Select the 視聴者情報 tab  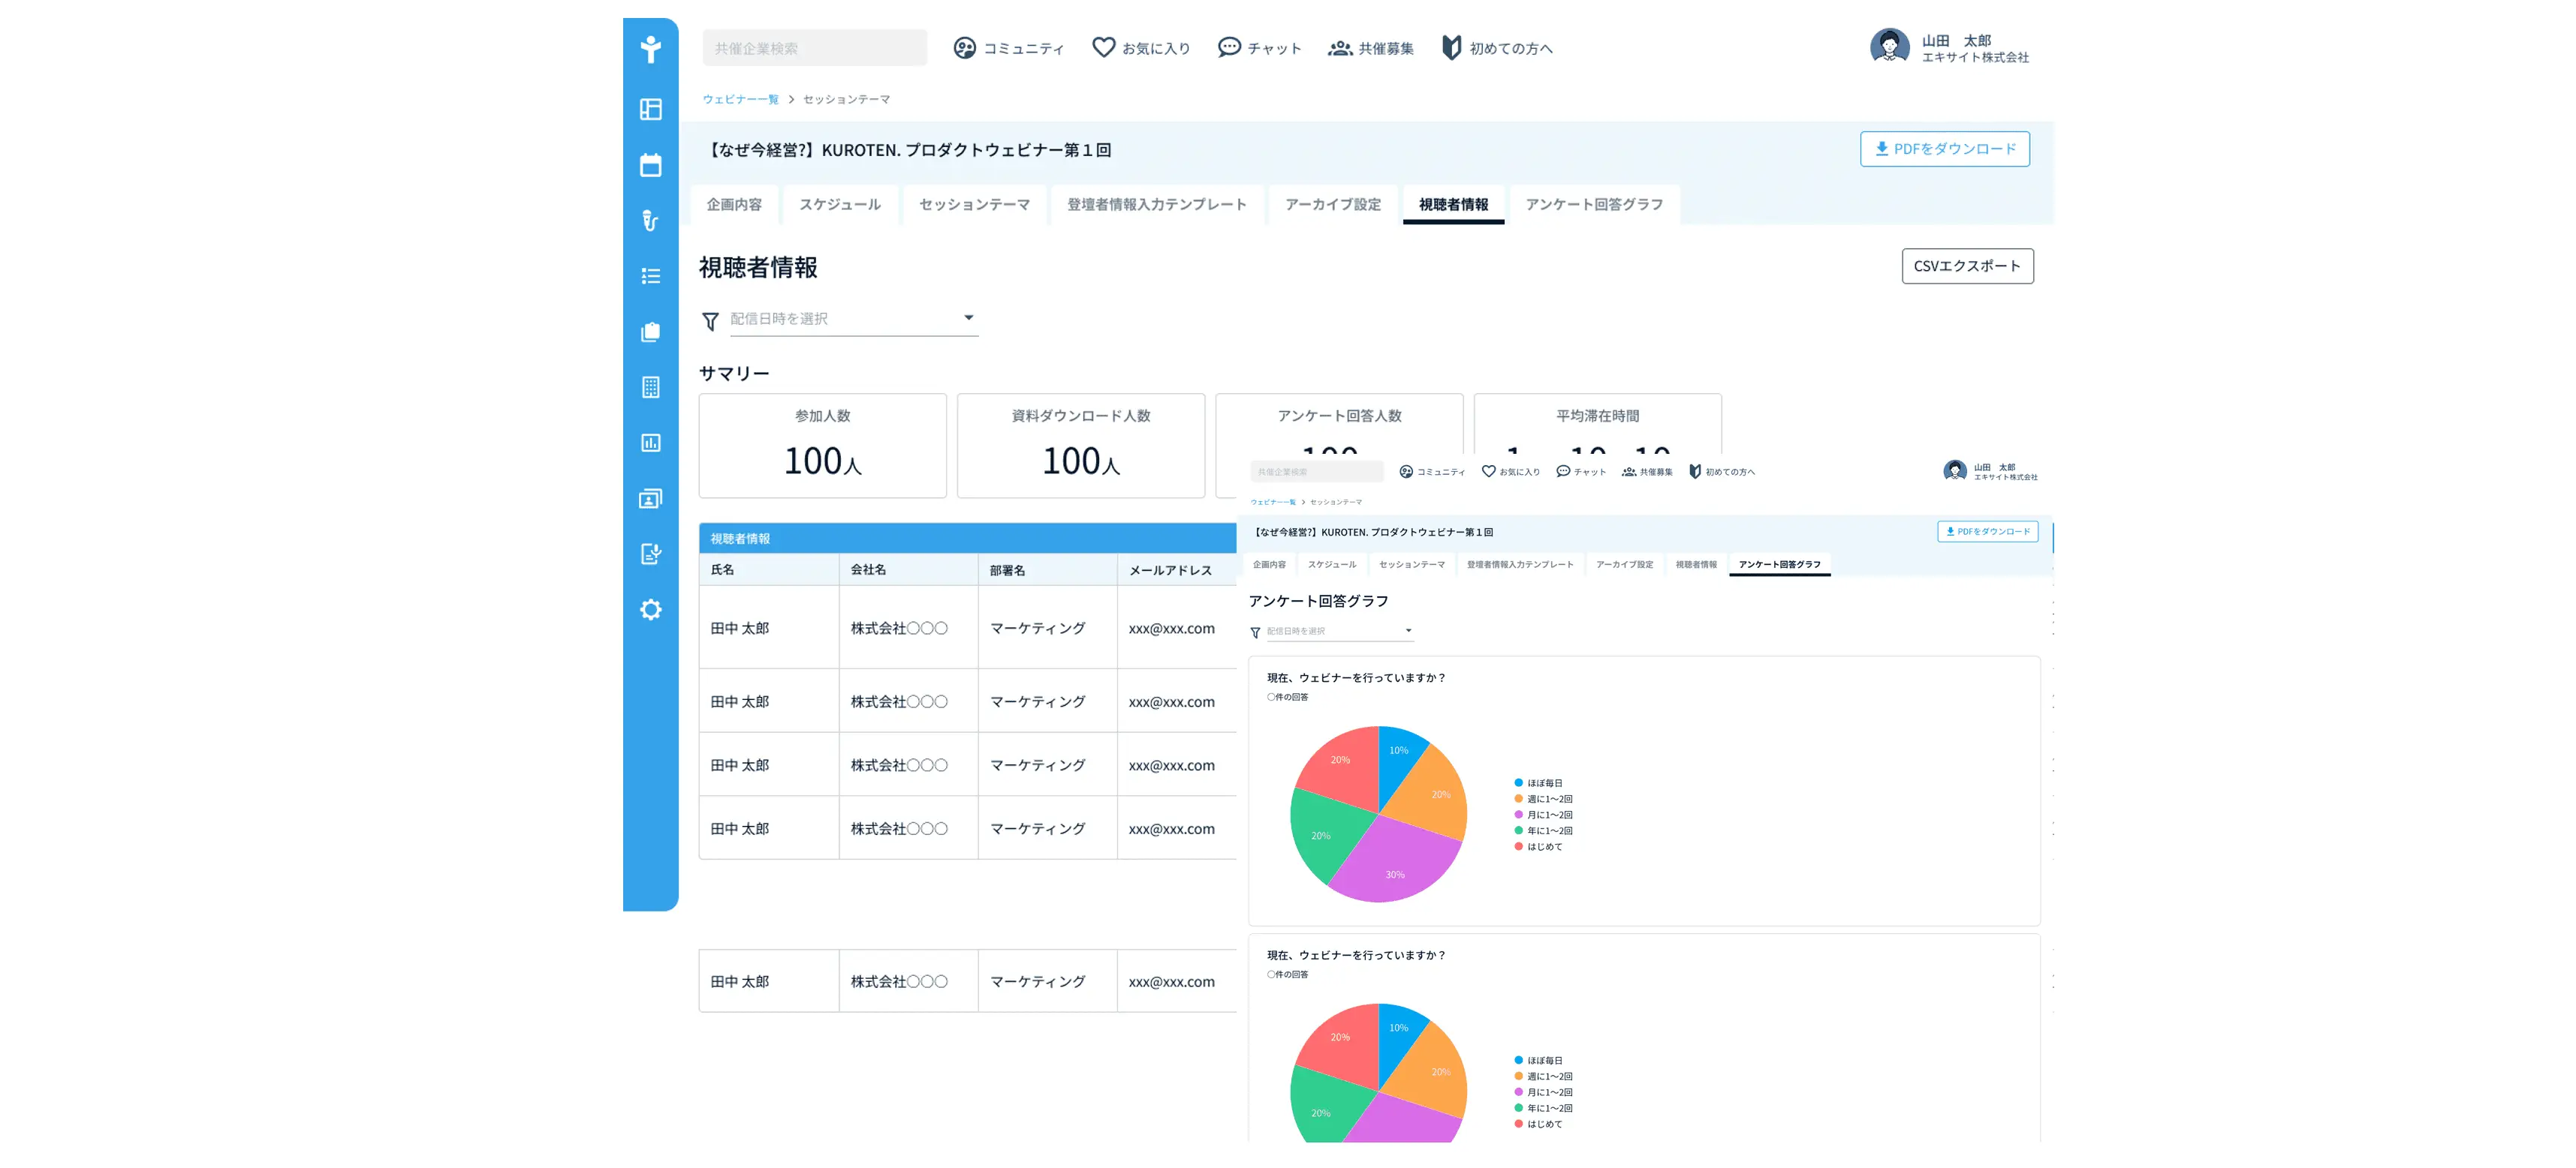tap(1453, 204)
